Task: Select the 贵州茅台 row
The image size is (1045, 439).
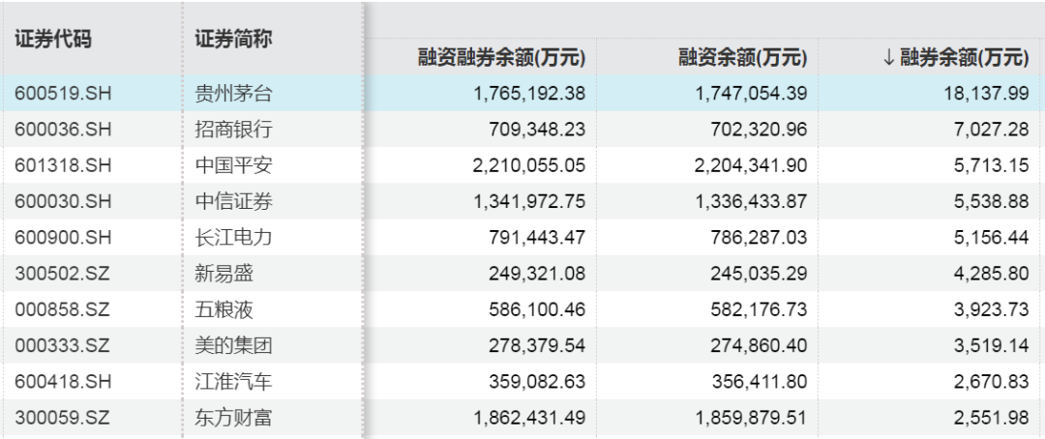Action: tap(522, 93)
